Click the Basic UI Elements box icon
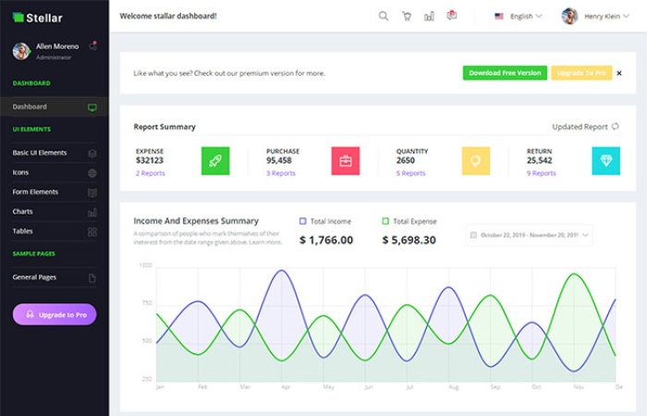Screen dimensions: 647x416 pos(92,153)
